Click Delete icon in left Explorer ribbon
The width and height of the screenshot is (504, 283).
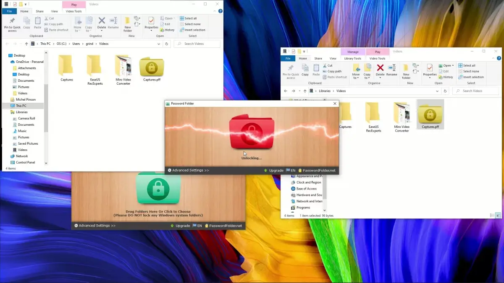[x=102, y=23]
